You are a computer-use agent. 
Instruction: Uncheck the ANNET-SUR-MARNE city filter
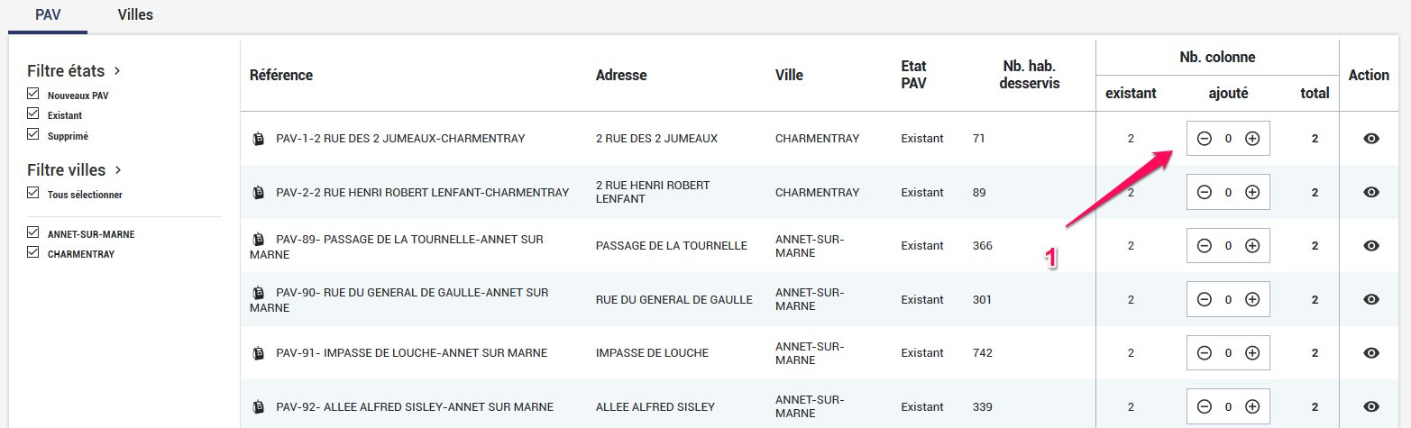[x=33, y=233]
